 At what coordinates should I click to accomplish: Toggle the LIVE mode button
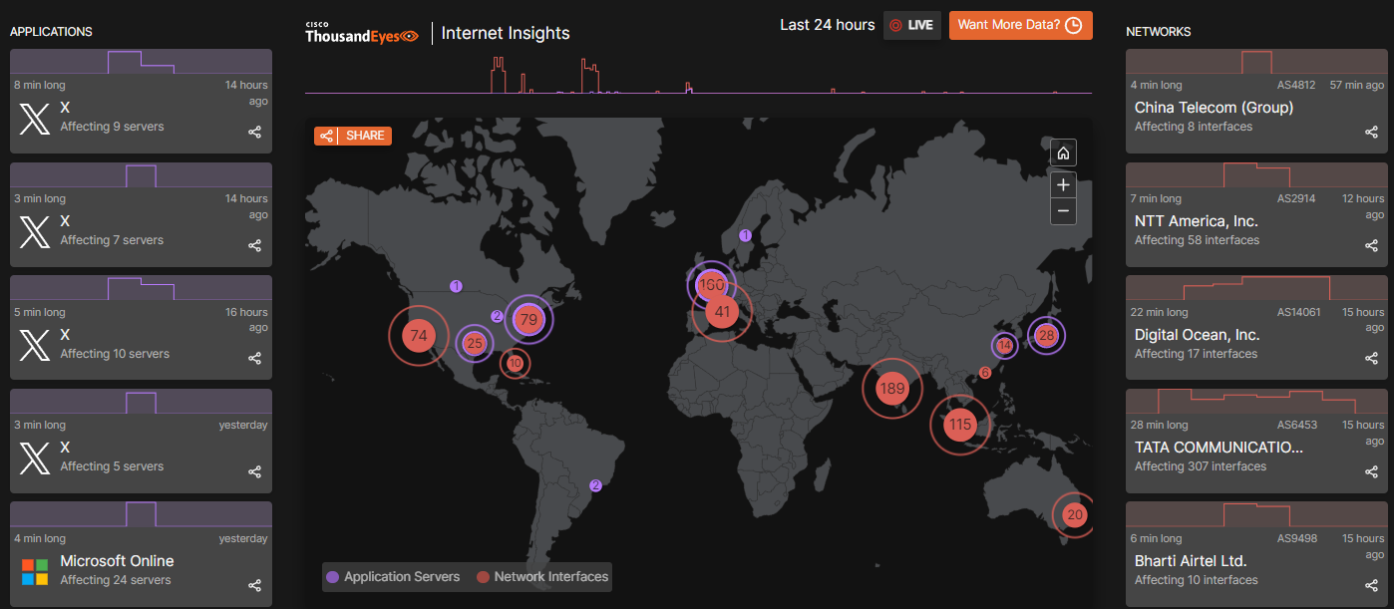pyautogui.click(x=911, y=25)
